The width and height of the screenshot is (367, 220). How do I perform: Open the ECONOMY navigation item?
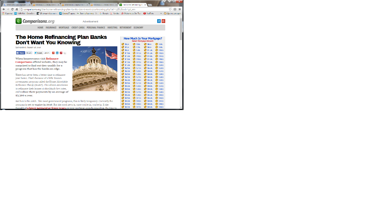138,27
